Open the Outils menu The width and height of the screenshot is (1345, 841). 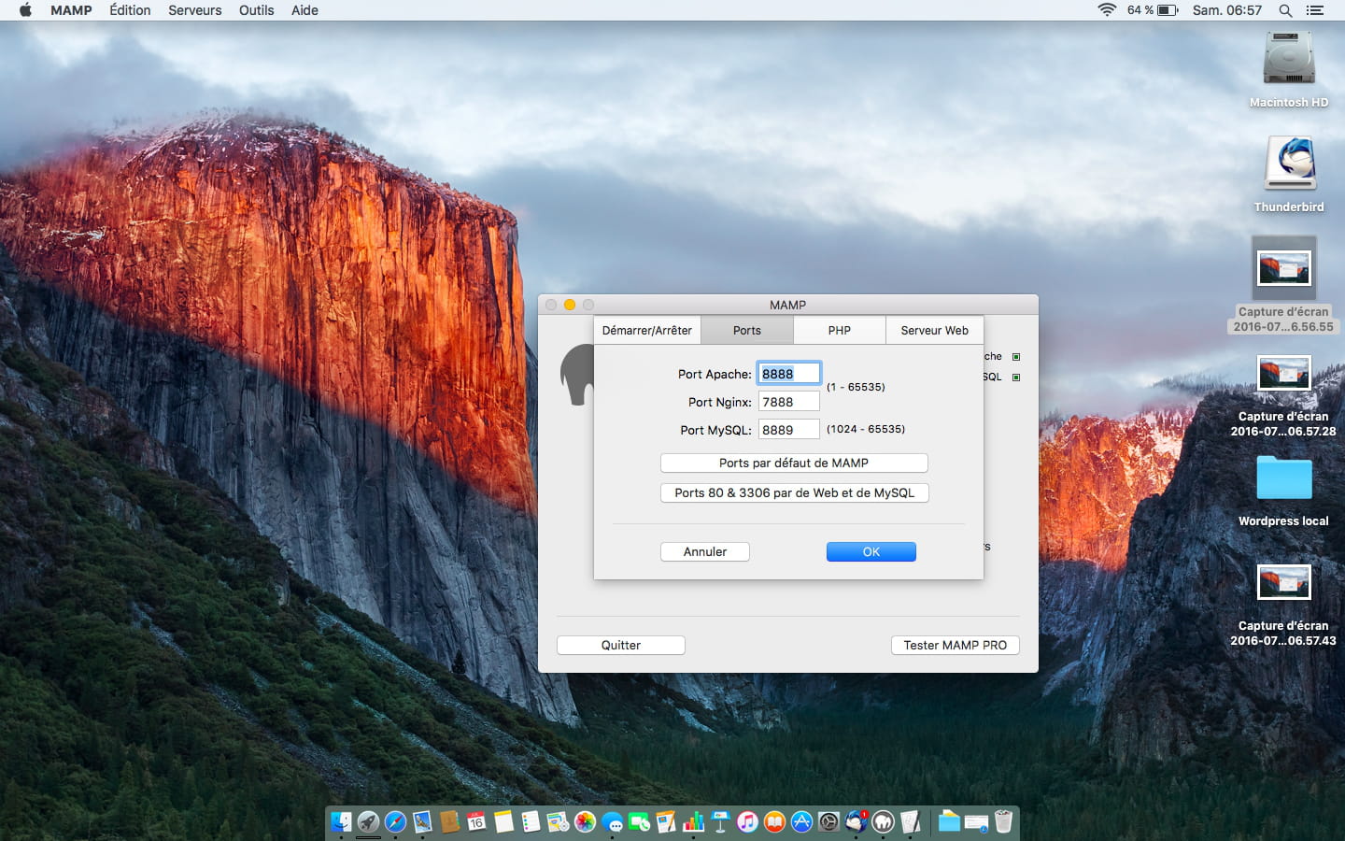pos(256,10)
